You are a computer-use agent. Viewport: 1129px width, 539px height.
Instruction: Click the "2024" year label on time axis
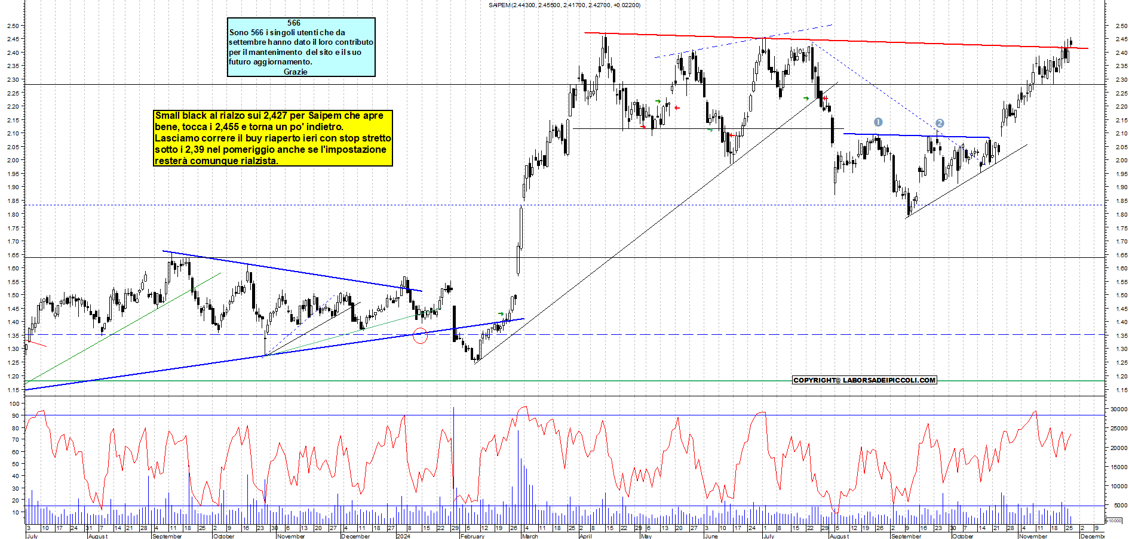click(403, 536)
